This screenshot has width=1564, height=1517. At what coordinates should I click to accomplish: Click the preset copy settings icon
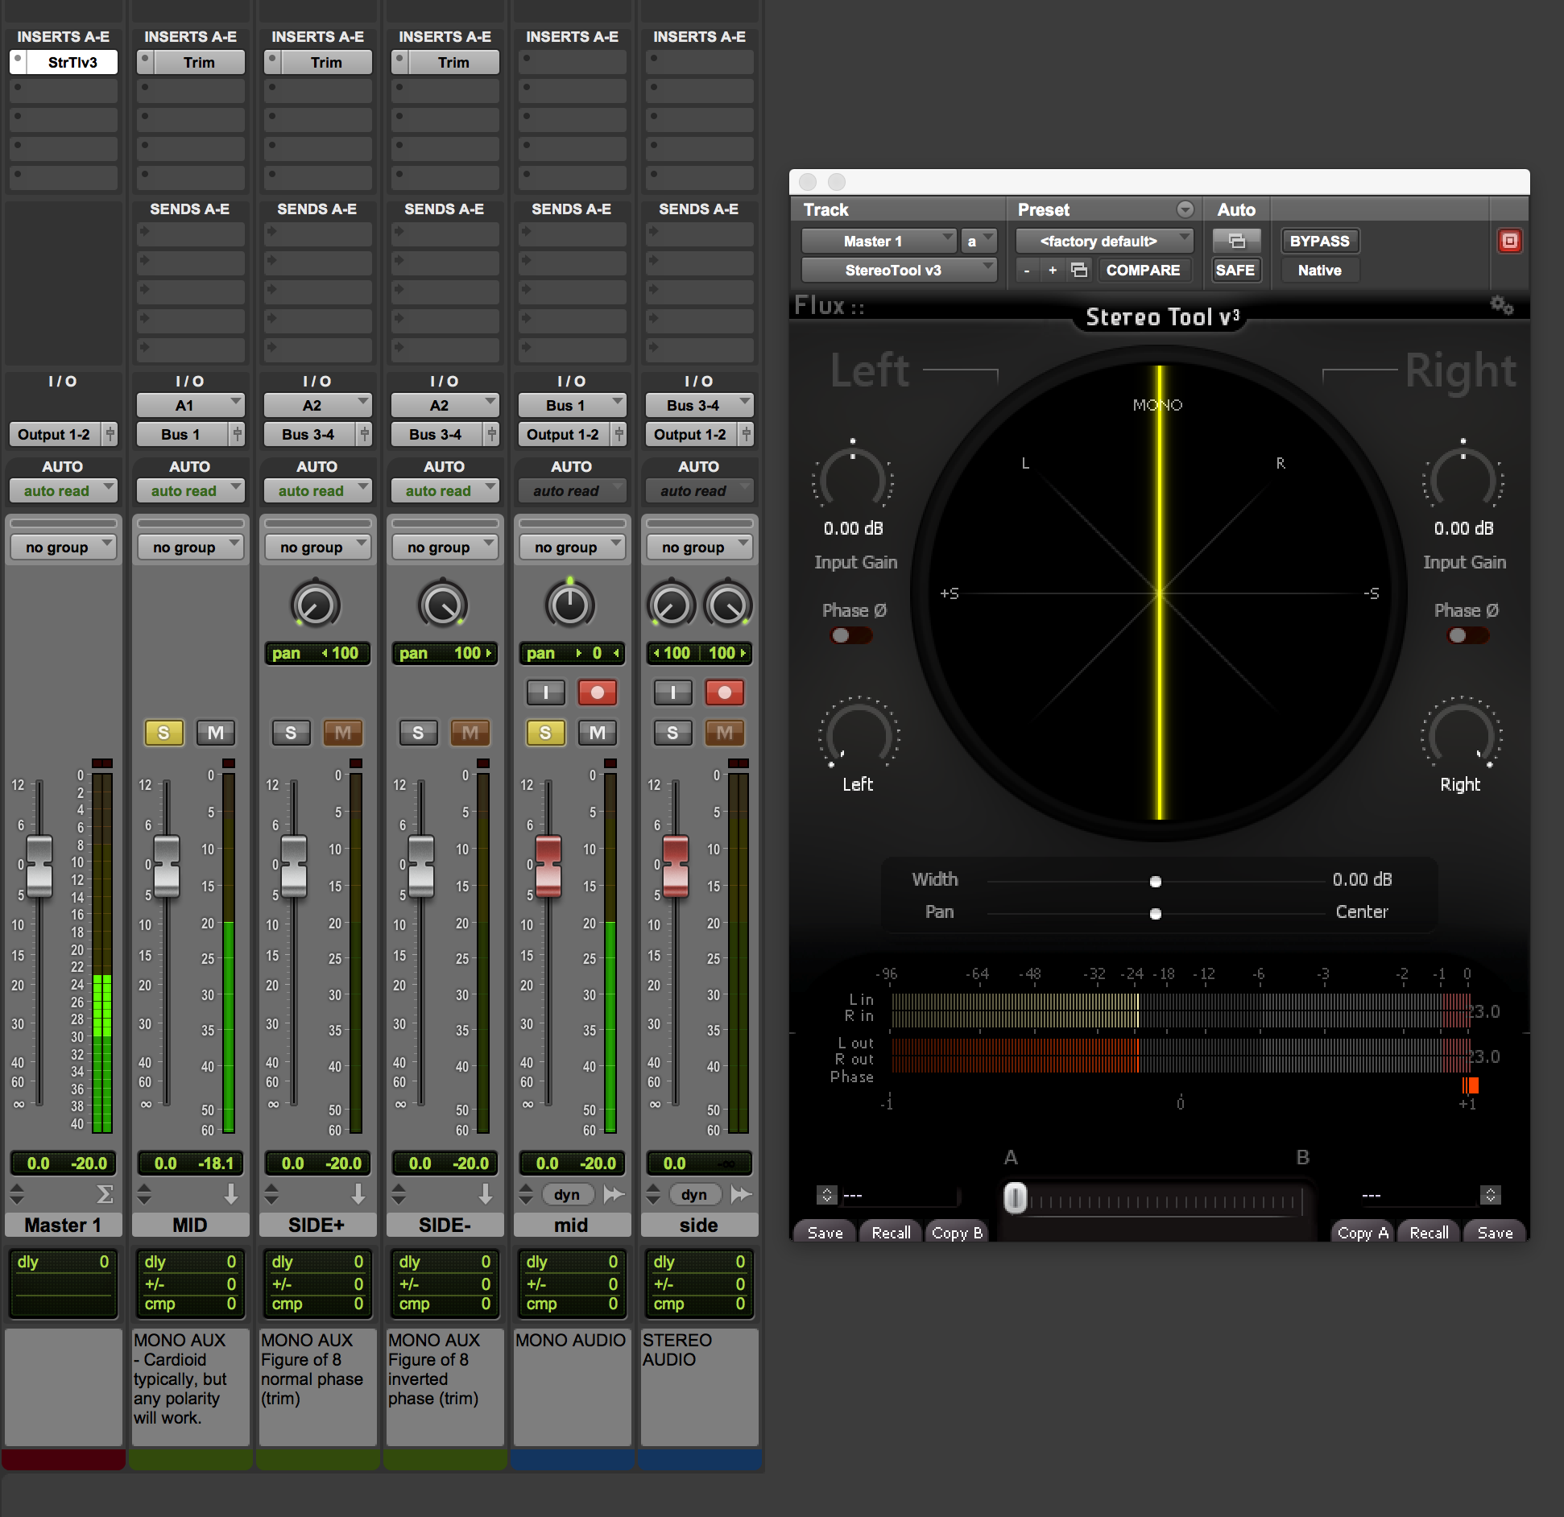pos(1079,271)
